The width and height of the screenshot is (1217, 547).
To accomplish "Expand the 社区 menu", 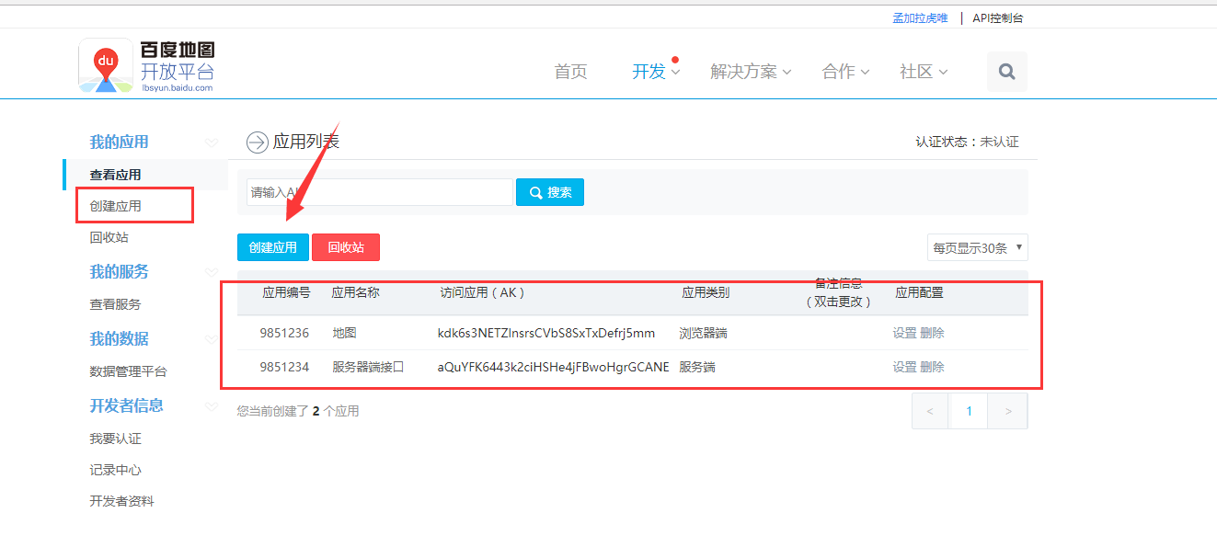I will point(924,72).
